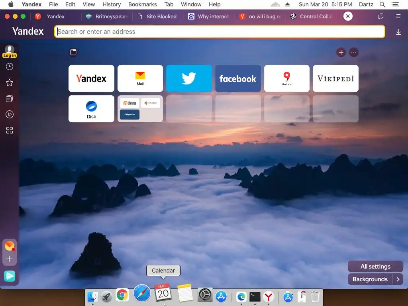This screenshot has height=306, width=408.
Task: Open the video play icon in sidebar
Action: pyautogui.click(x=10, y=114)
